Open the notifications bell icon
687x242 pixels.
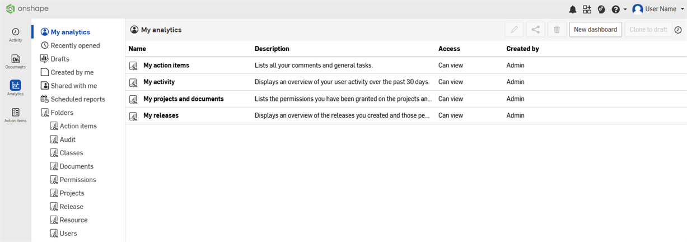tap(572, 10)
